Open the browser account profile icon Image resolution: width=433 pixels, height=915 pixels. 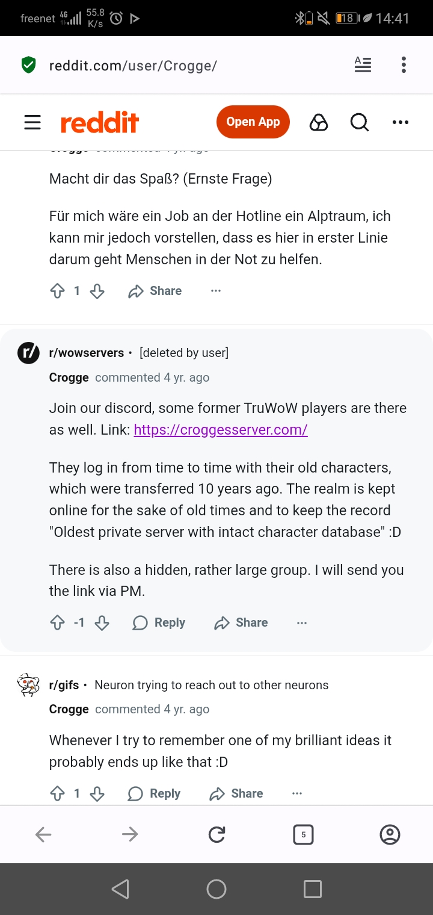click(390, 834)
